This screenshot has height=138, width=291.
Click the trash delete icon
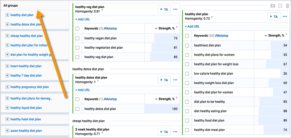[x=287, y=5]
